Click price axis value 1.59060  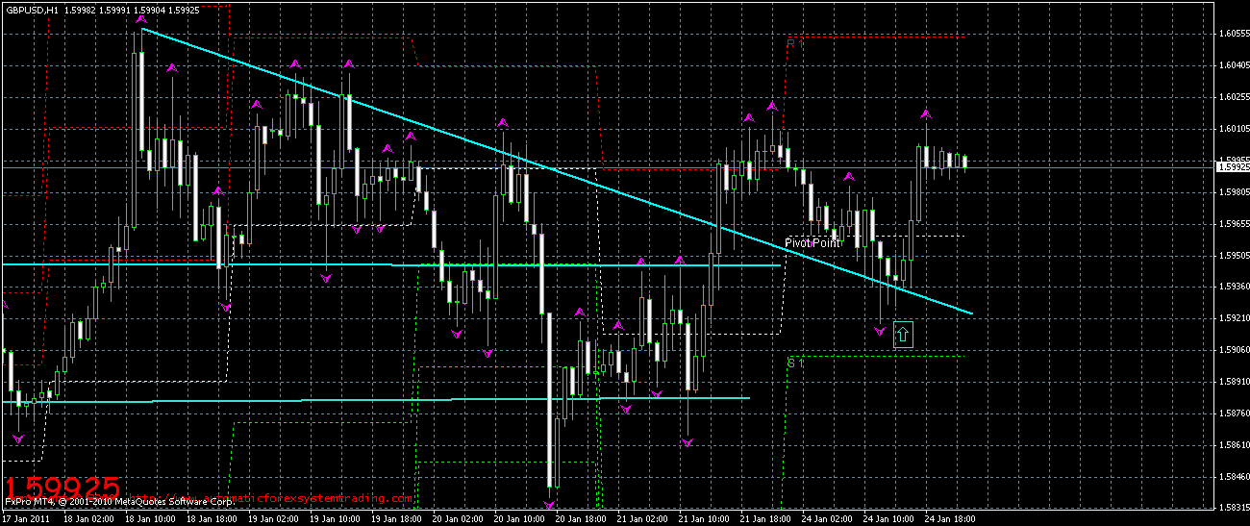click(x=1233, y=350)
